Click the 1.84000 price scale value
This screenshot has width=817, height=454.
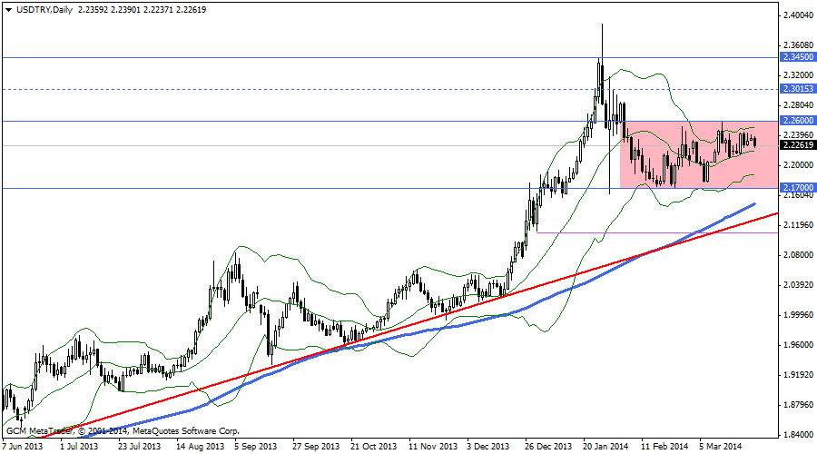(798, 435)
